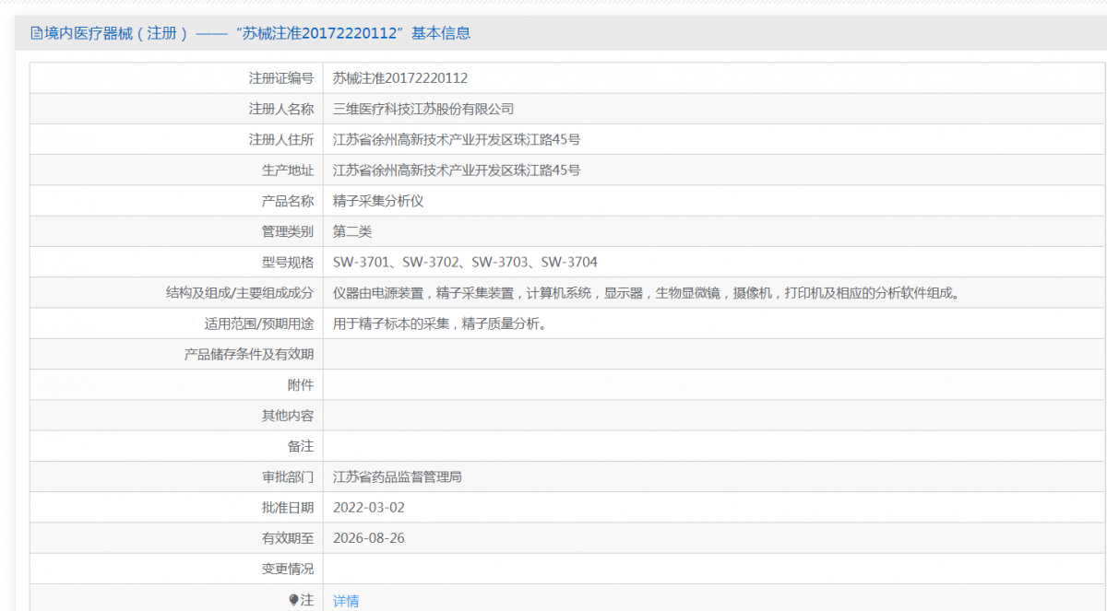Image resolution: width=1107 pixels, height=611 pixels.
Task: Click the lightbulb icon beside 注
Action: point(293,600)
